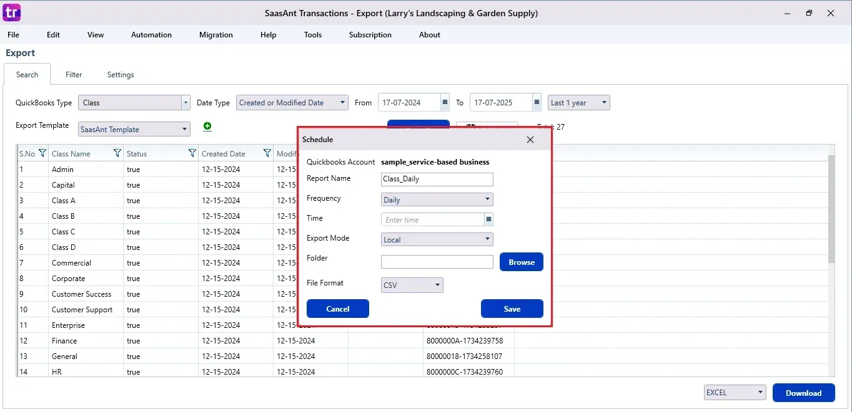Screen dimensions: 852x412
Task: Filter the S.No column
Action: click(42, 153)
